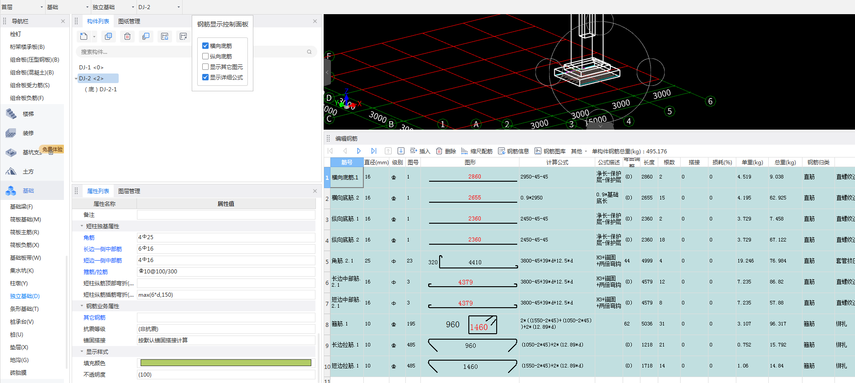
Task: Open the 基坑支护 navigation category
Action: pyautogui.click(x=32, y=152)
